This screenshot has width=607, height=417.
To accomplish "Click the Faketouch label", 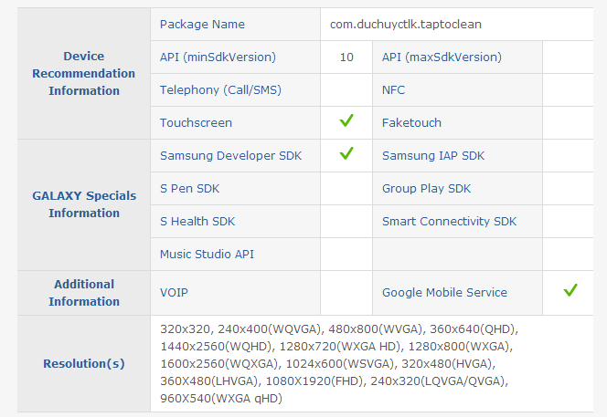I will pyautogui.click(x=411, y=122).
